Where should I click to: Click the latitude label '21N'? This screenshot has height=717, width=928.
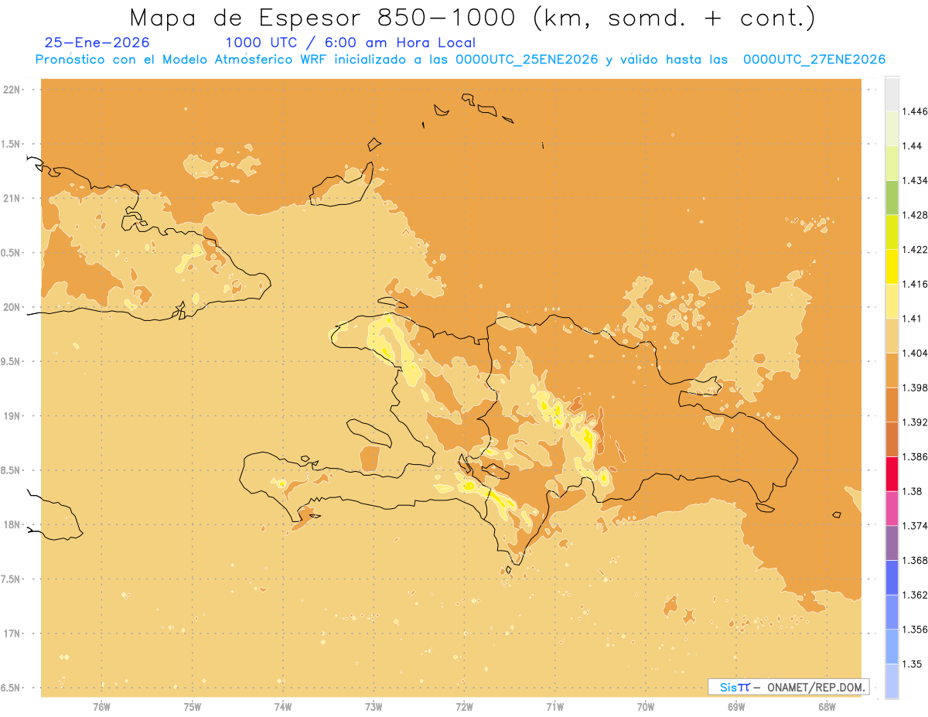point(12,199)
